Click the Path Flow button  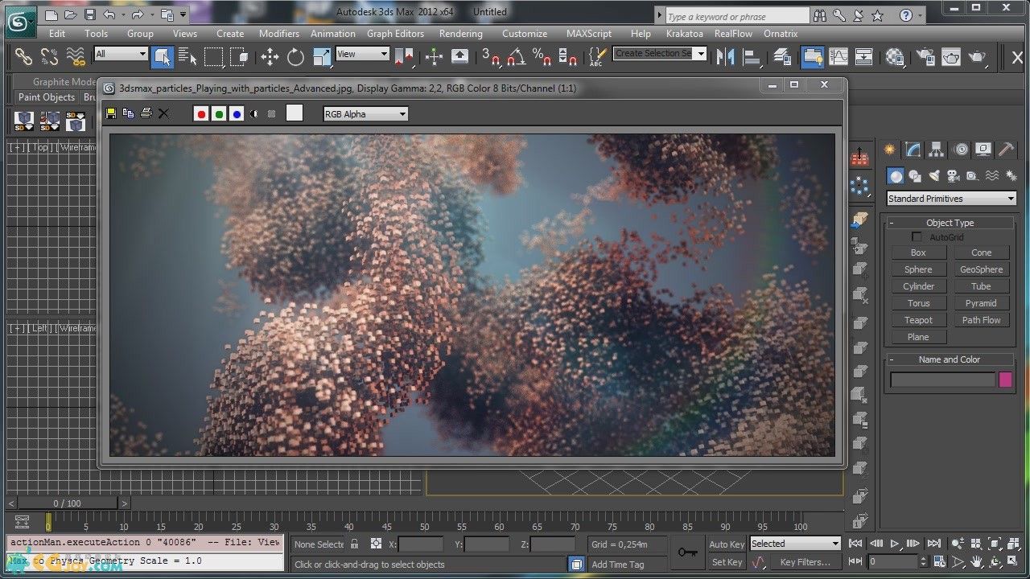[981, 320]
